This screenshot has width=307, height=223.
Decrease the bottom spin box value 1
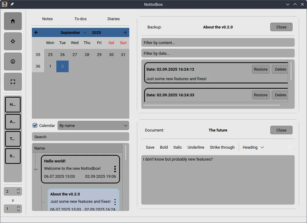pos(18,210)
